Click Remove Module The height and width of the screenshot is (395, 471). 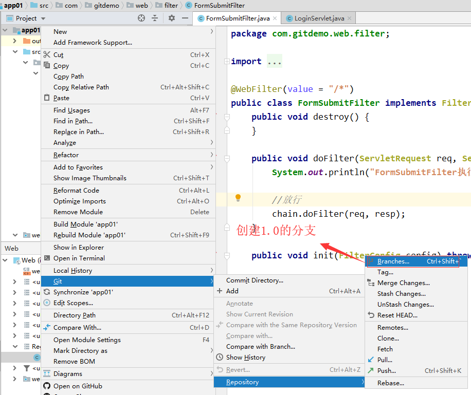pos(128,212)
